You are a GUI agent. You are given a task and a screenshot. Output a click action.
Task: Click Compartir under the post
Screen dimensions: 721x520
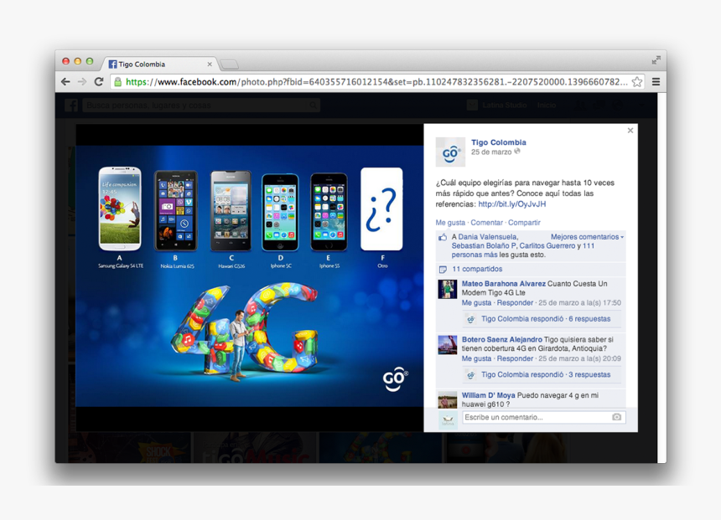[524, 223]
